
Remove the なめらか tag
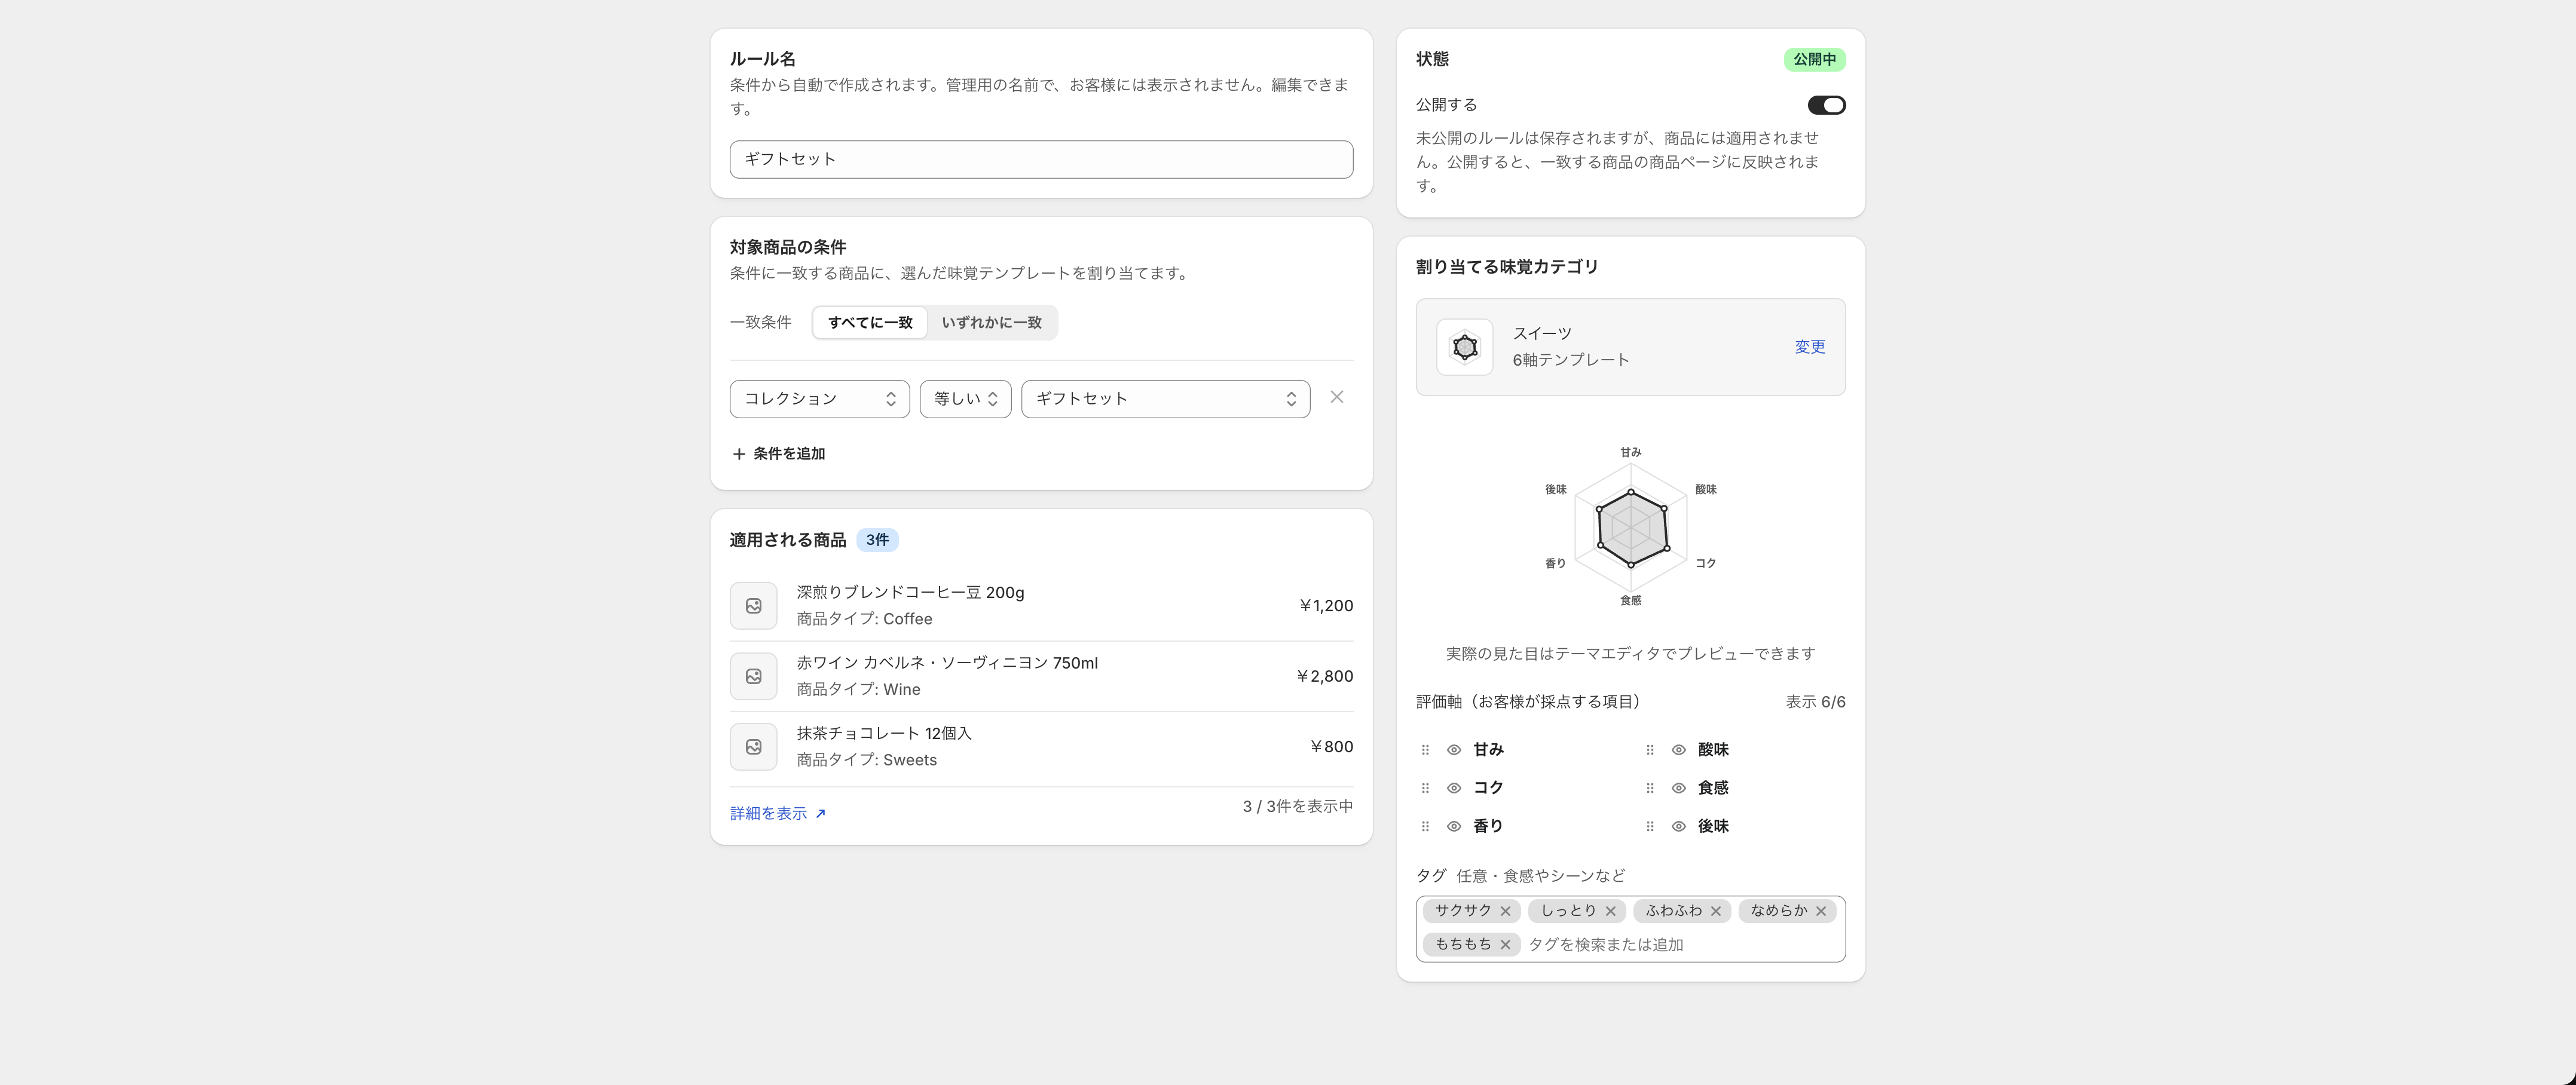coord(1820,911)
